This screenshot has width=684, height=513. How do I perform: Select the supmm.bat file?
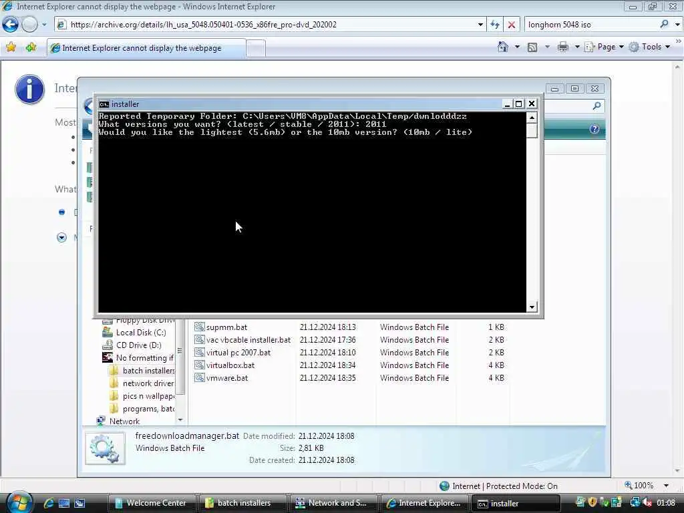click(227, 327)
